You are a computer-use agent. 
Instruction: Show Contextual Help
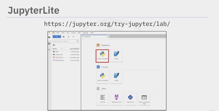[x=144, y=99]
